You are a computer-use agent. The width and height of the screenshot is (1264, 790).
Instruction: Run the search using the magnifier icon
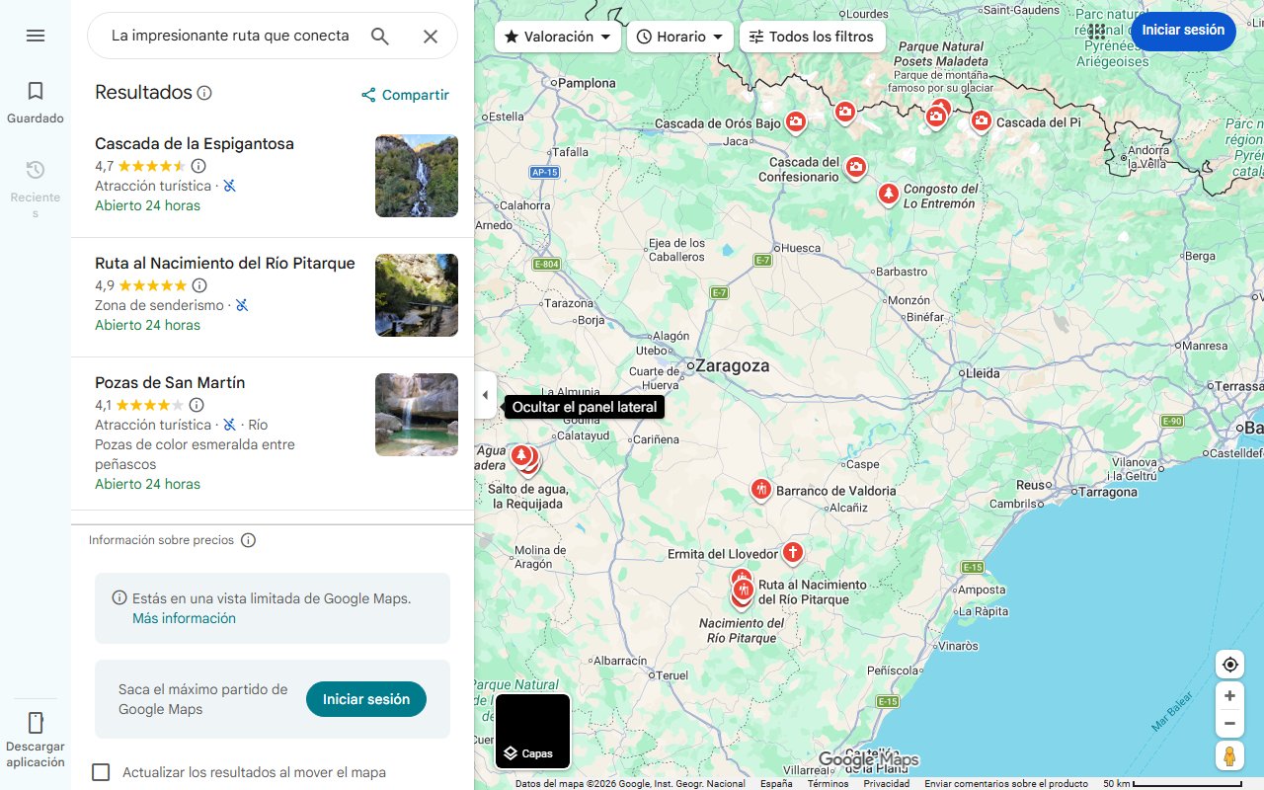(379, 36)
